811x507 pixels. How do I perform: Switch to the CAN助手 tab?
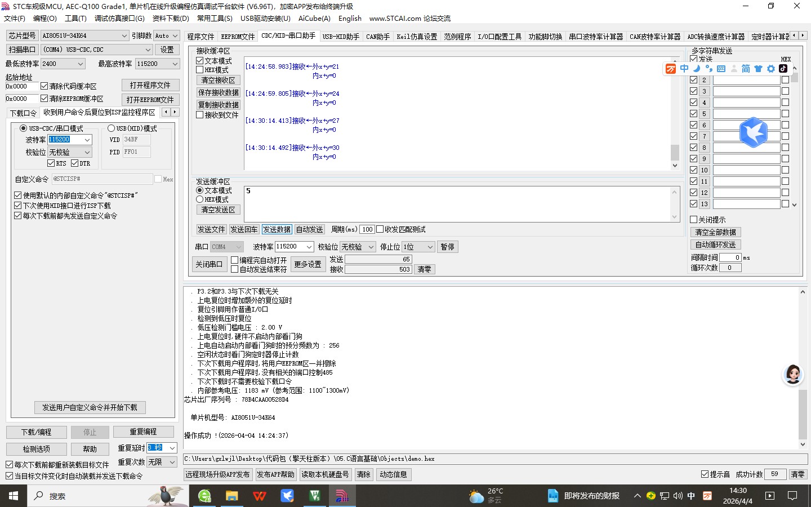click(378, 37)
